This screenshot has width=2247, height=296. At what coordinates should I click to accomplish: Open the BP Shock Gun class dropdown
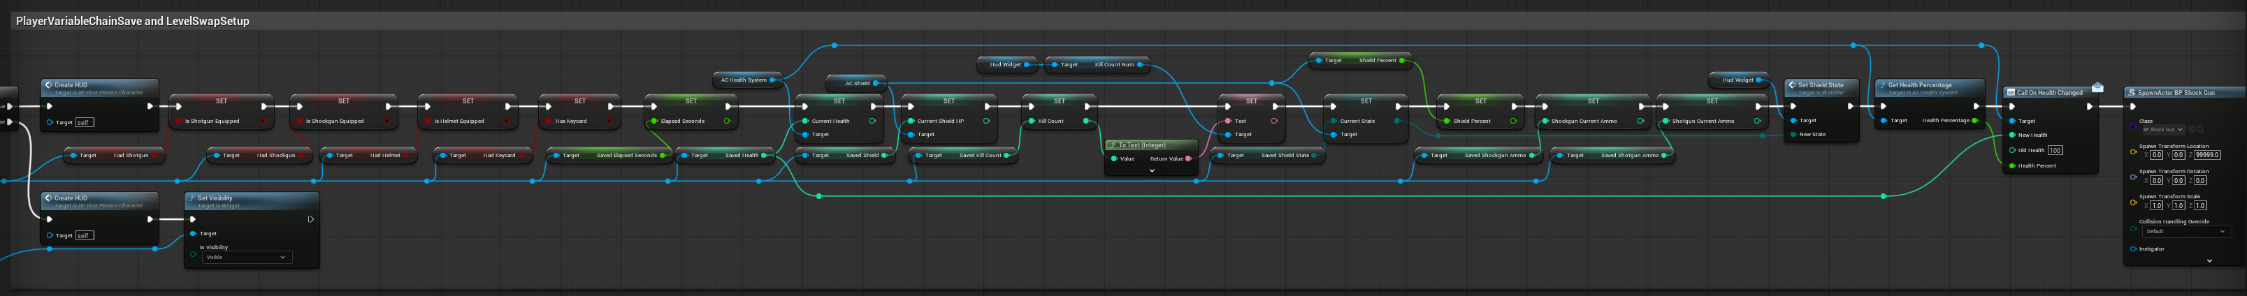pyautogui.click(x=2162, y=130)
